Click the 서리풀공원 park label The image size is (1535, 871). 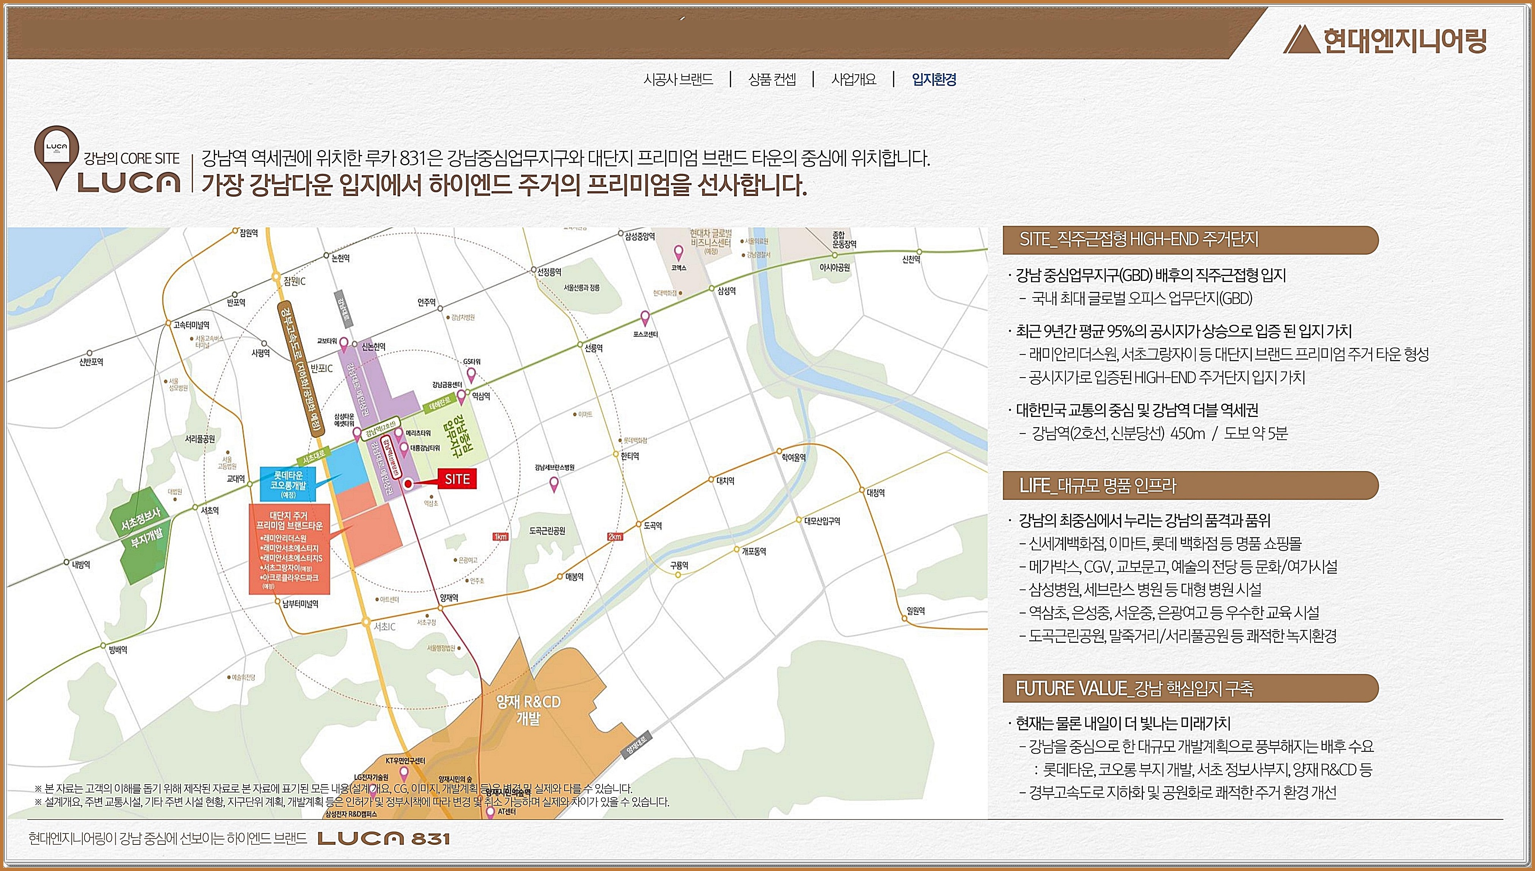(x=200, y=439)
